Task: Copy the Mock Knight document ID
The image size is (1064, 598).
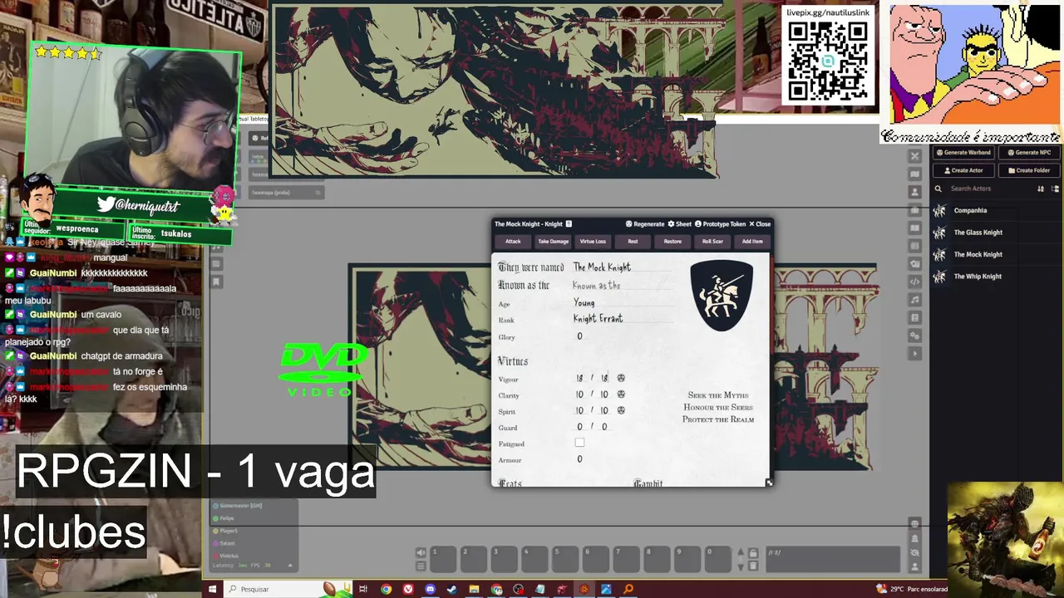Action: (x=569, y=223)
